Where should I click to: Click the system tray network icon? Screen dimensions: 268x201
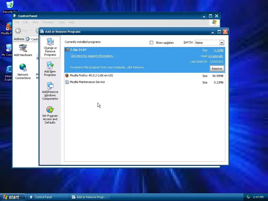[248, 197]
